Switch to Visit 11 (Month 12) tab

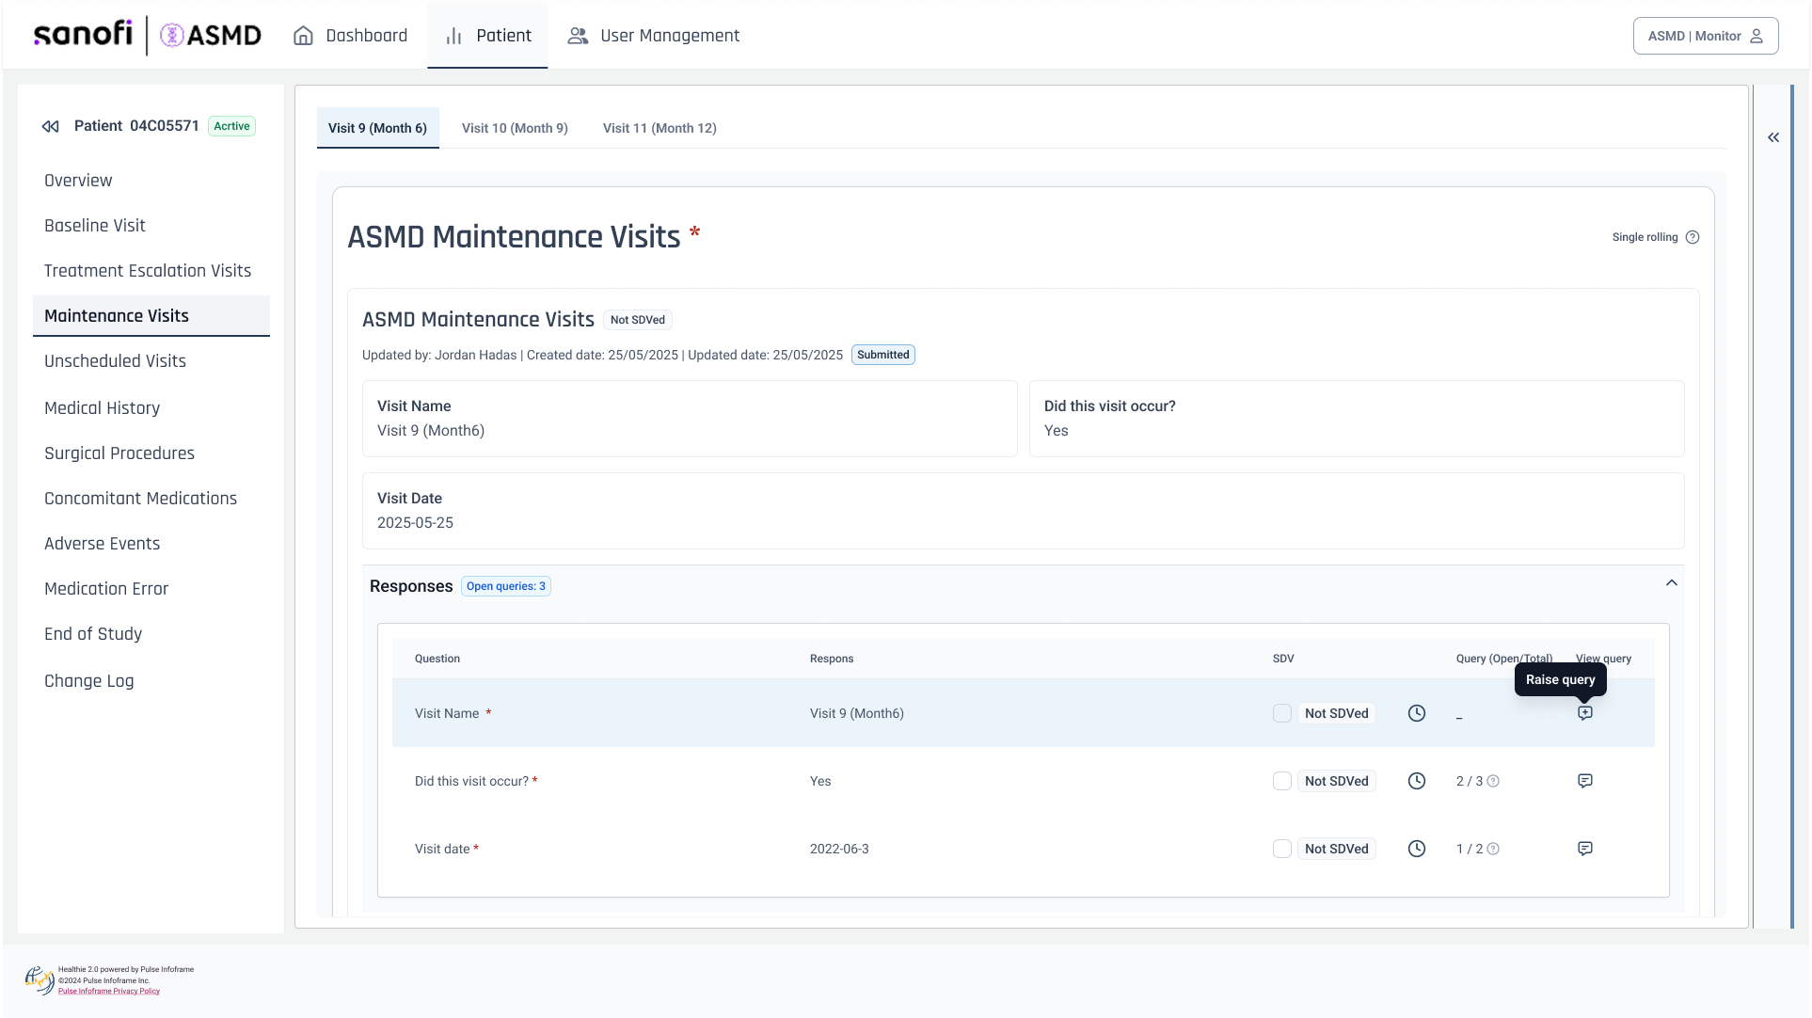coord(660,128)
